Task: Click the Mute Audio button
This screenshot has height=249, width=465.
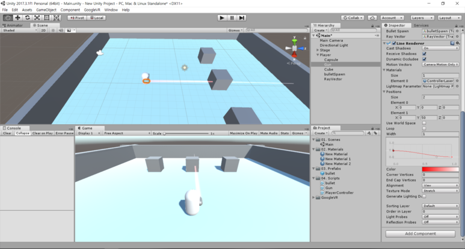Action: pyautogui.click(x=269, y=133)
